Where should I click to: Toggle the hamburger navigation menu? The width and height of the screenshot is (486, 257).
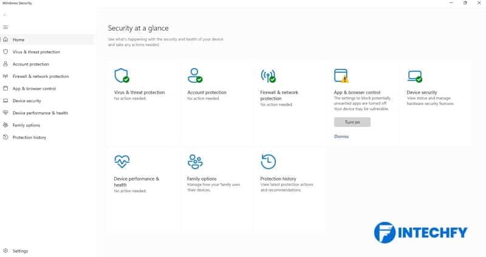pyautogui.click(x=5, y=27)
